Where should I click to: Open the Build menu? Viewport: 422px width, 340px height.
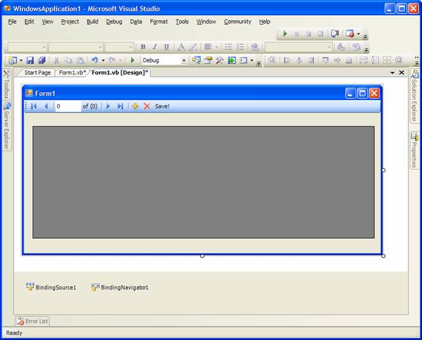[92, 22]
